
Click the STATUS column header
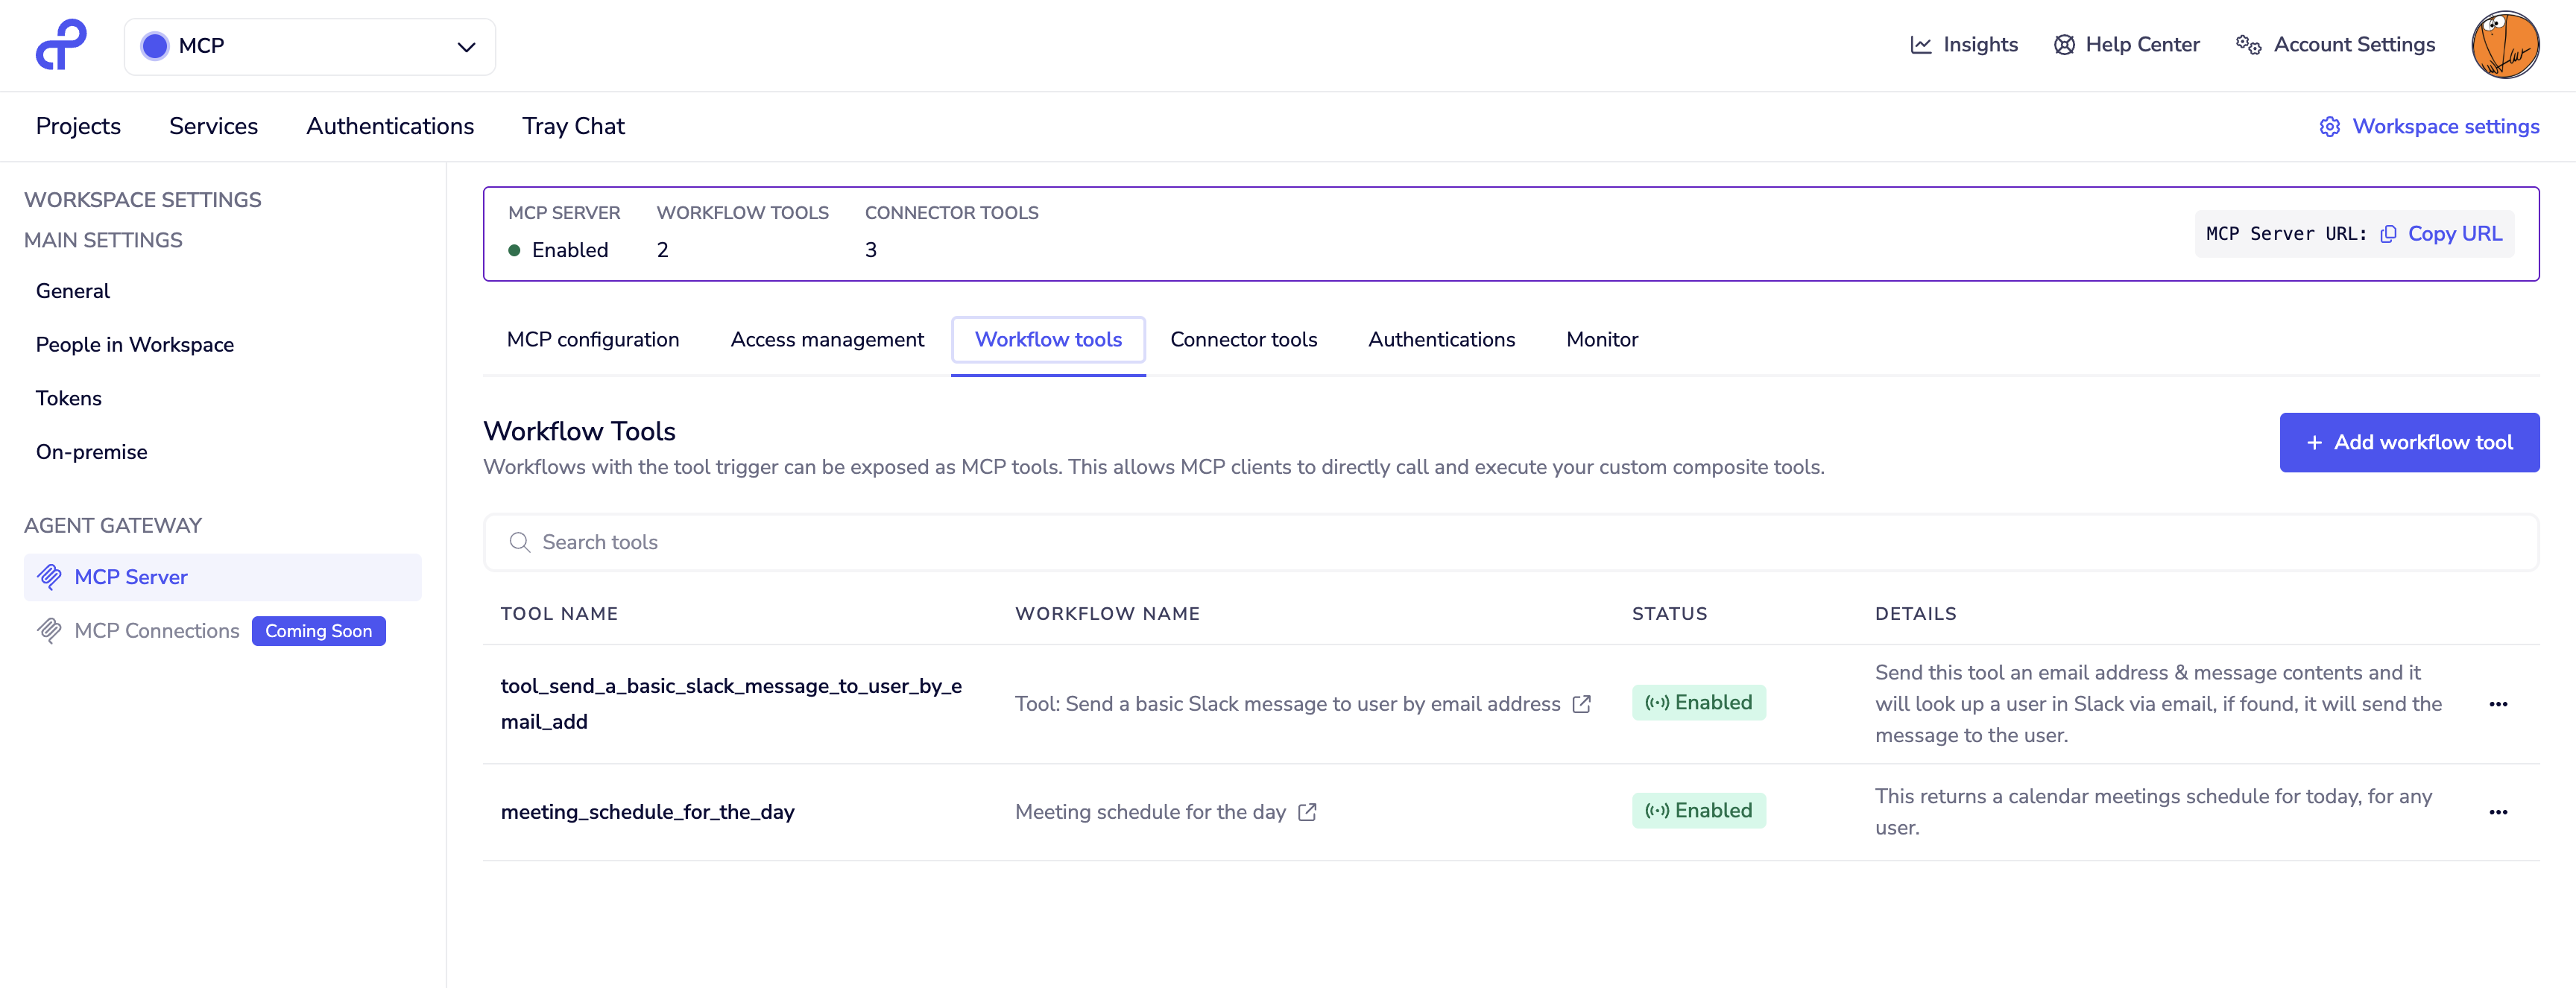coord(1669,614)
